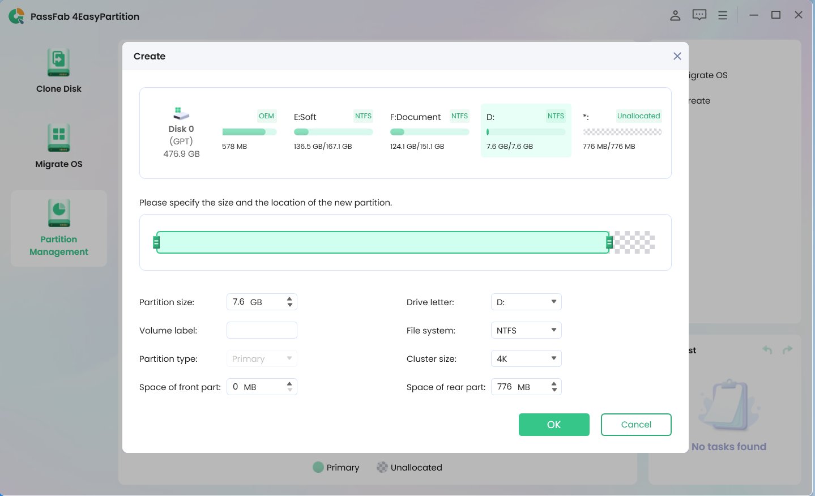Click the right handle of the size bar

click(x=609, y=242)
